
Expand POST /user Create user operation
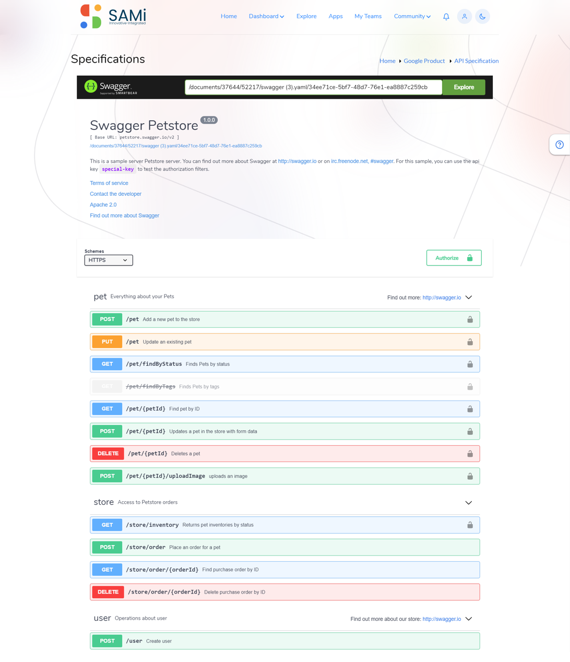[284, 641]
